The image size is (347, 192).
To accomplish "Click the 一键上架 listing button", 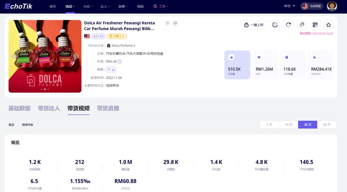I will [254, 25].
